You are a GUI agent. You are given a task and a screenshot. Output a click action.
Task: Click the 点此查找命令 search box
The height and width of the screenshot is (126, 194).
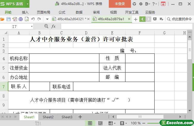179,19
